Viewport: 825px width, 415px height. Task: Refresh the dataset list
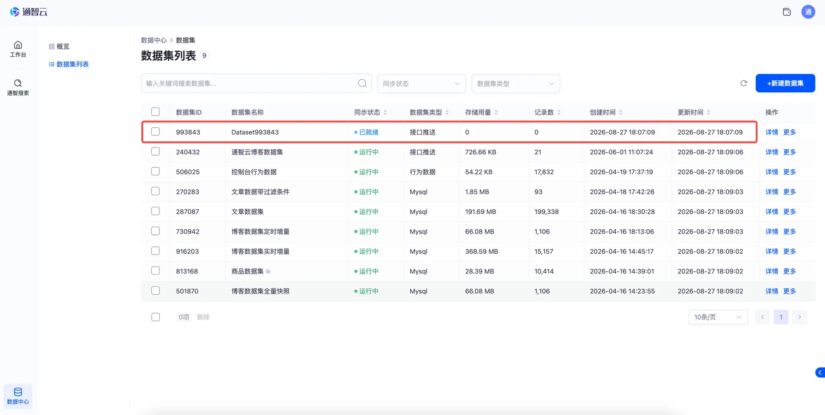pos(744,83)
